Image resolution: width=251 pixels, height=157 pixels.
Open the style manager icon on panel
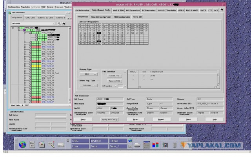click(x=146, y=145)
